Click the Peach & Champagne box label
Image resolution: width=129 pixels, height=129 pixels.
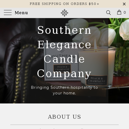[x=62, y=69]
